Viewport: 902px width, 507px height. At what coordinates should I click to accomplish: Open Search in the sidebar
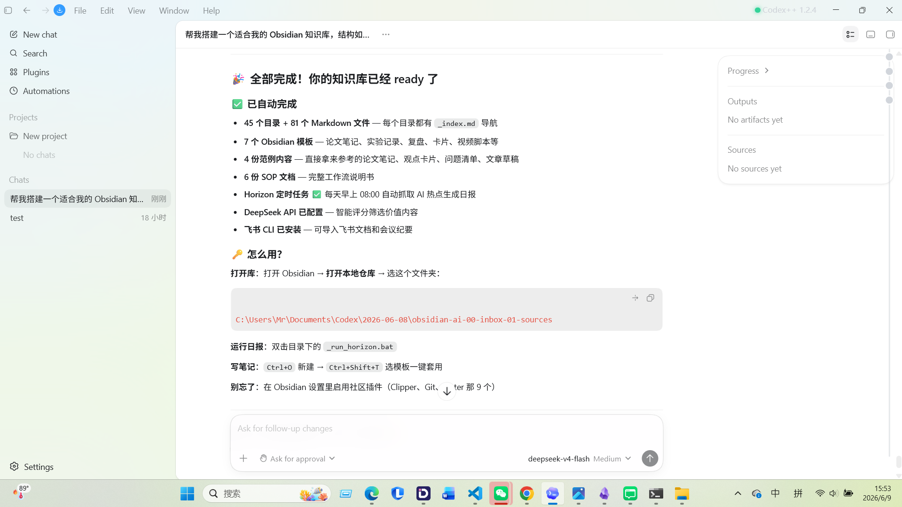[87, 53]
